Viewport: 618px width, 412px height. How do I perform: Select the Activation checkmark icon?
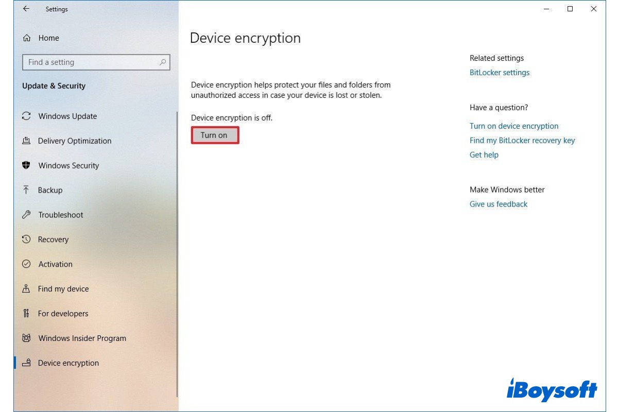pos(27,264)
